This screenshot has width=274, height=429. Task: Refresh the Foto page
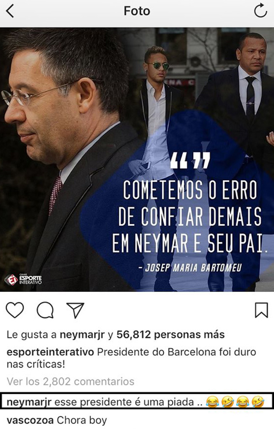(x=260, y=11)
